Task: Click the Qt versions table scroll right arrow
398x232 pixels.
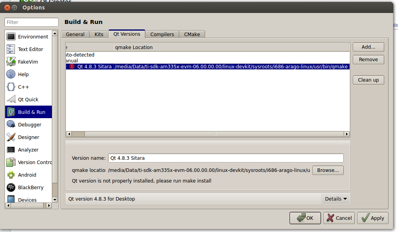Action: [x=347, y=134]
